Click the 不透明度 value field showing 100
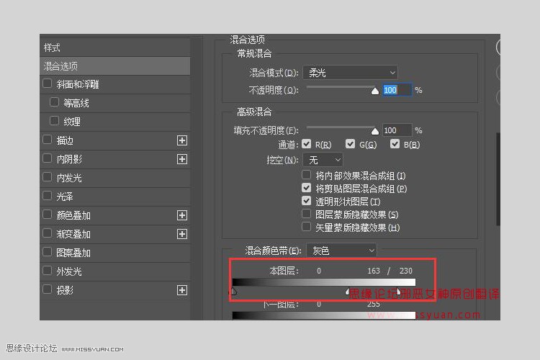The image size is (540, 360). pyautogui.click(x=397, y=90)
